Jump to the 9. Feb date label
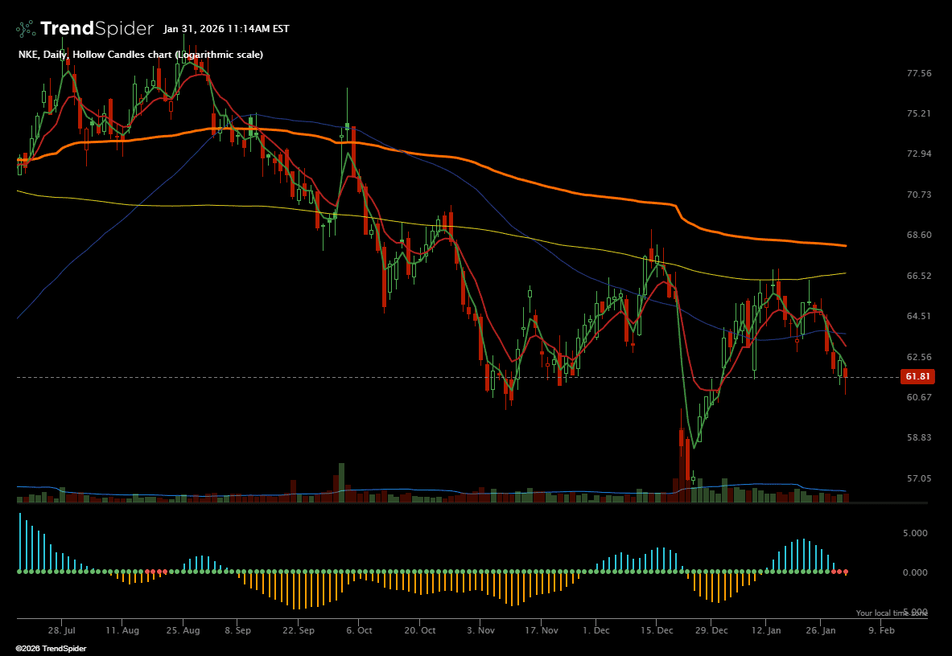Viewport: 952px width, 656px height. click(x=882, y=631)
